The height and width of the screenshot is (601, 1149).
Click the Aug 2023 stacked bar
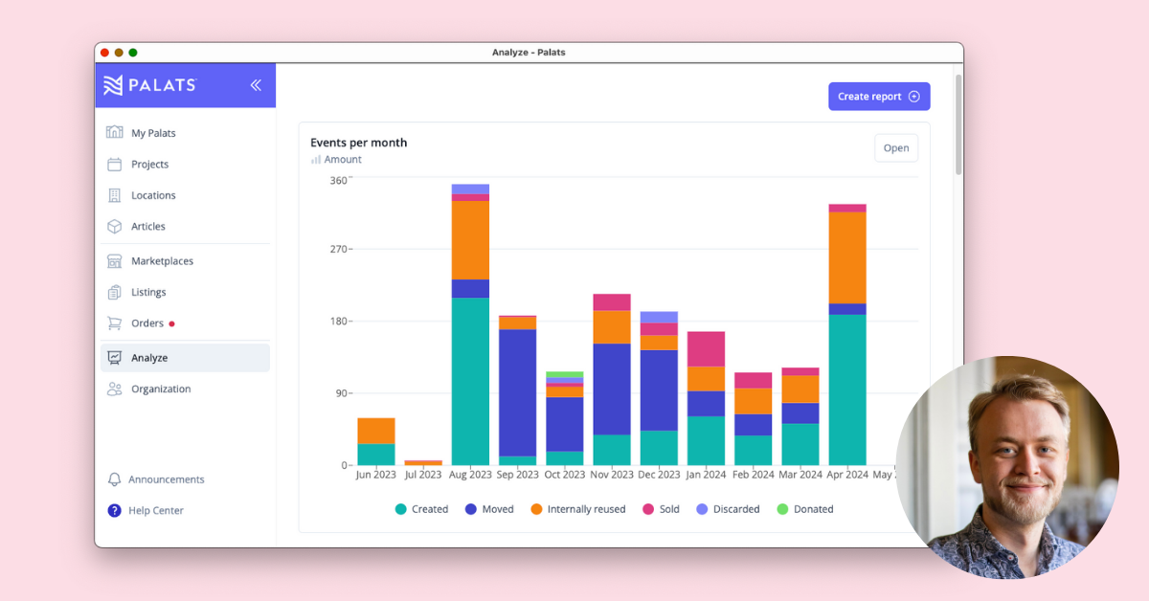coord(470,325)
